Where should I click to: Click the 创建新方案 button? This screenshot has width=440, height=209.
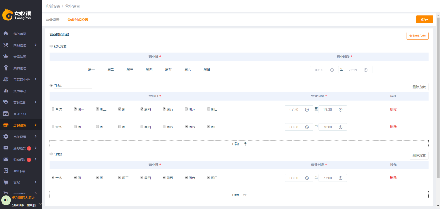coord(417,36)
